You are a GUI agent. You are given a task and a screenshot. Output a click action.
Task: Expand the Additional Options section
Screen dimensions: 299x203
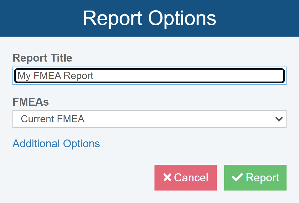[56, 144]
